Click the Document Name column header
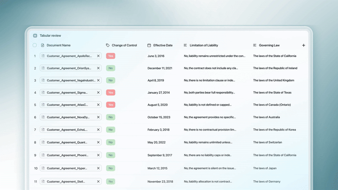 pyautogui.click(x=58, y=45)
